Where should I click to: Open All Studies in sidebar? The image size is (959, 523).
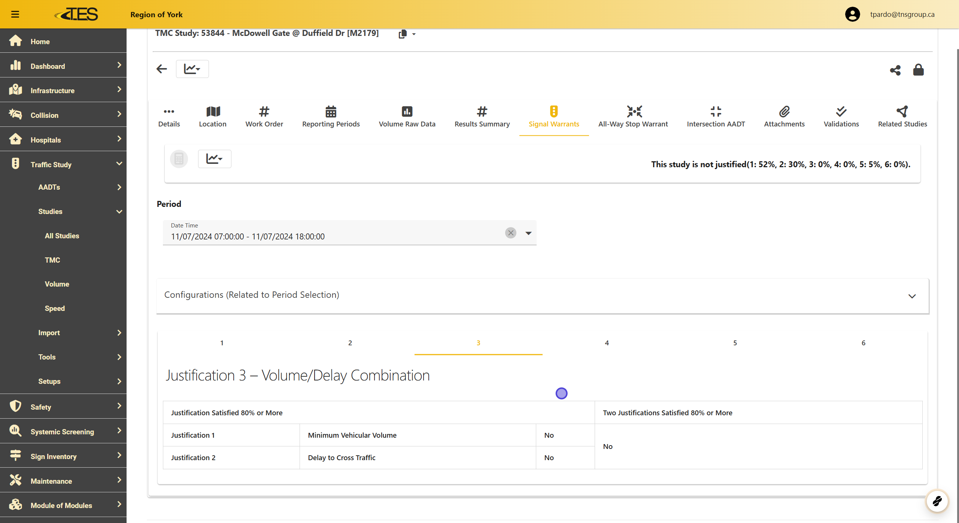click(x=62, y=236)
